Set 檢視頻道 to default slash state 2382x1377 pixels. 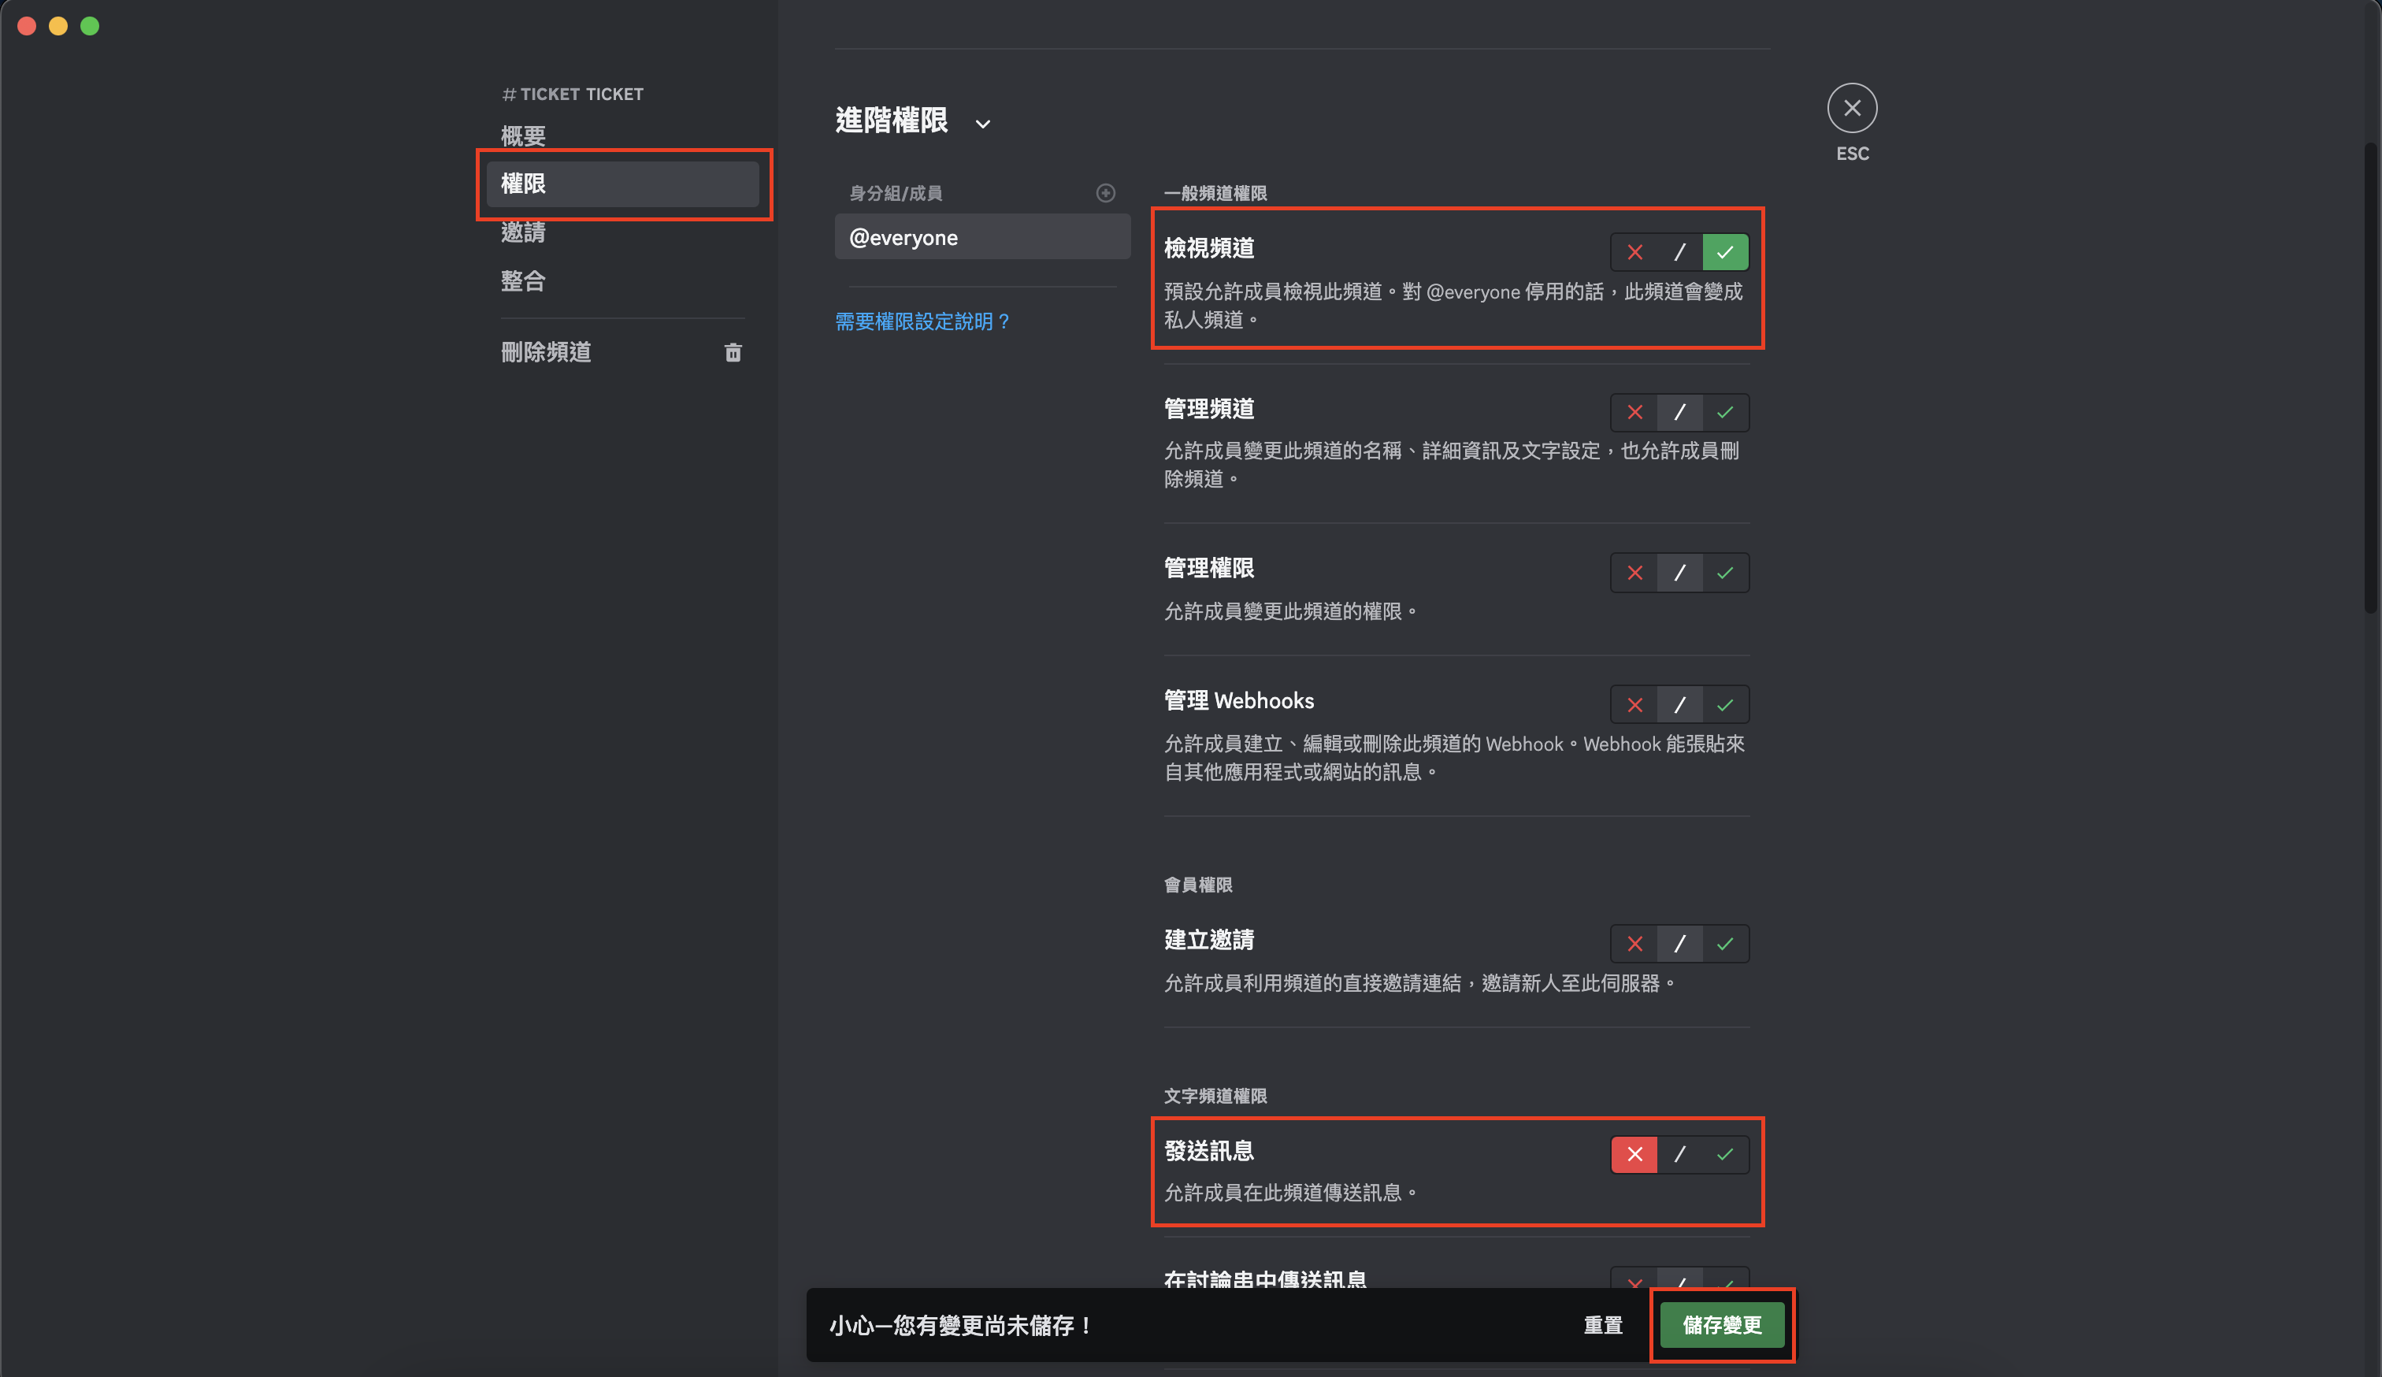1679,251
